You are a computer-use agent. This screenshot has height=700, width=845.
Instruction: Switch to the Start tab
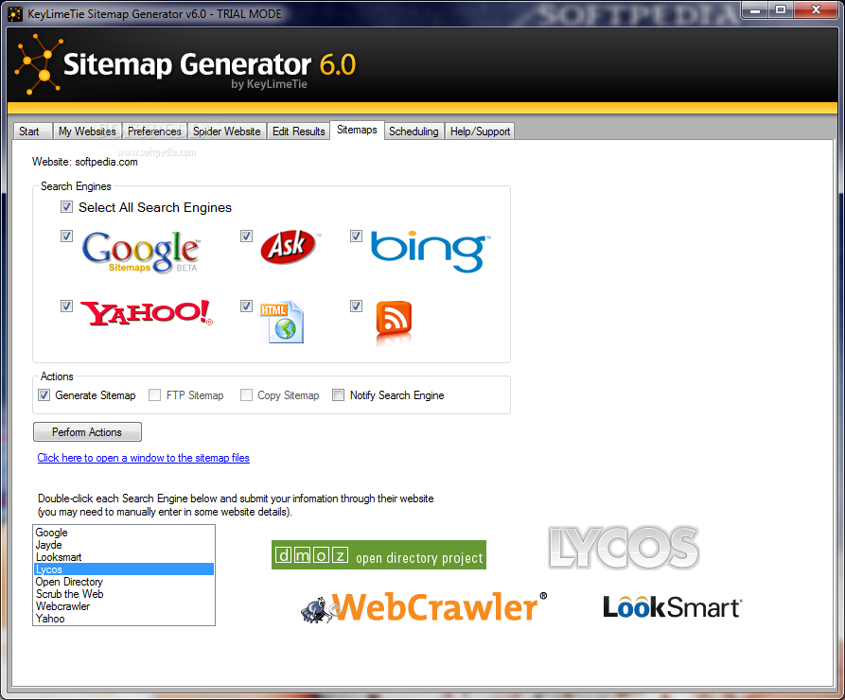coord(32,131)
